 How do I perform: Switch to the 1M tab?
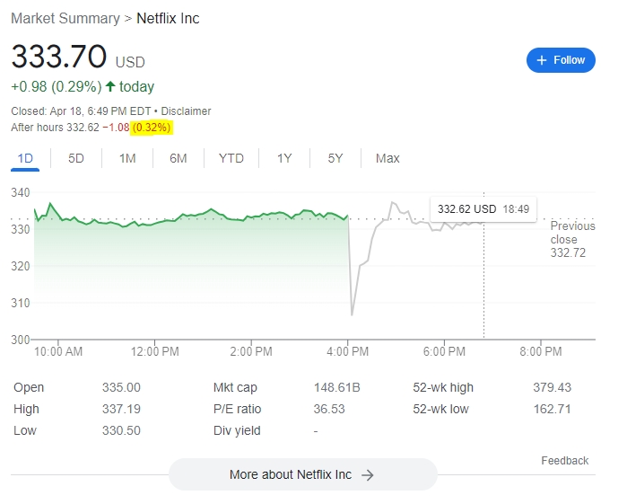click(x=127, y=159)
